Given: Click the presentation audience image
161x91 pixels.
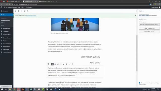Looking at the screenshot, I should (x=75, y=25).
